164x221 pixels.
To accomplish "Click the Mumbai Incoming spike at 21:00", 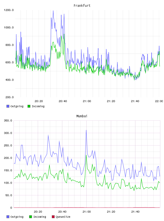I will (86, 155).
